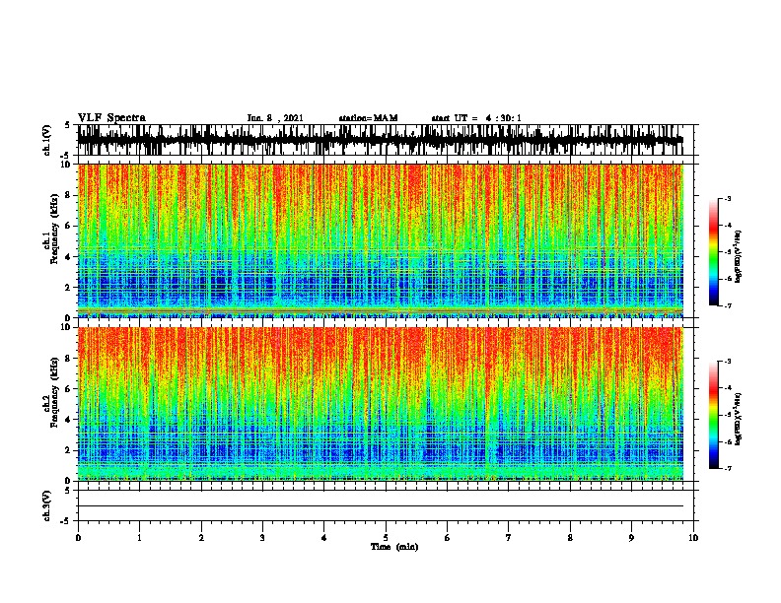Click the "-7" tick on ch.2 colorbar
Viewport: 781px width, 603px height.
[x=728, y=468]
